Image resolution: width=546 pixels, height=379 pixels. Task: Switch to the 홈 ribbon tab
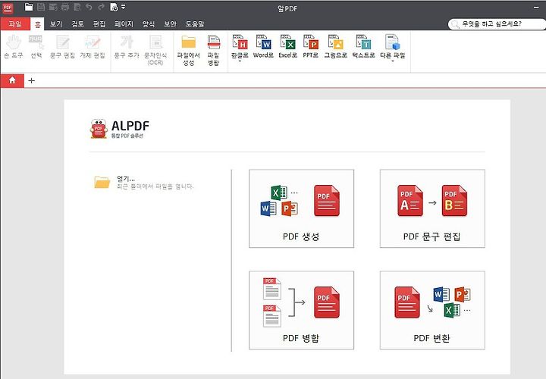click(x=37, y=24)
